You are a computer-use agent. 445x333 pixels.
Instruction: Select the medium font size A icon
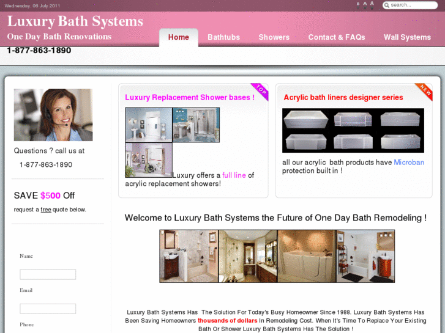(x=365, y=4)
